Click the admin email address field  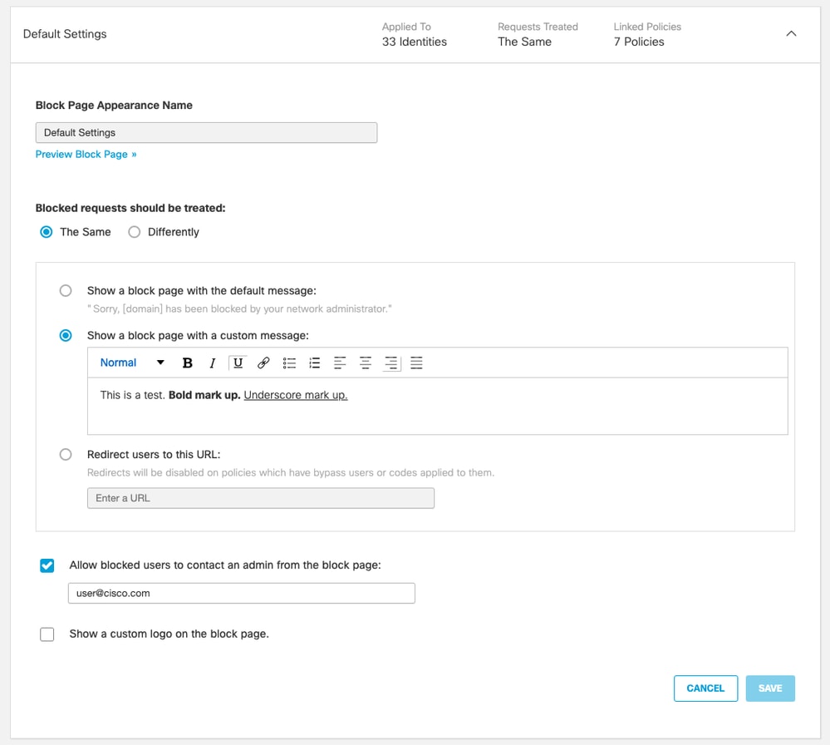coord(241,593)
